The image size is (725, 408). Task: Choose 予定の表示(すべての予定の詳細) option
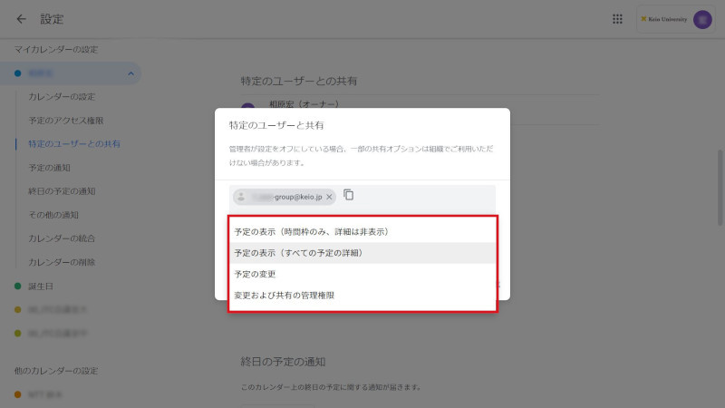click(298, 253)
